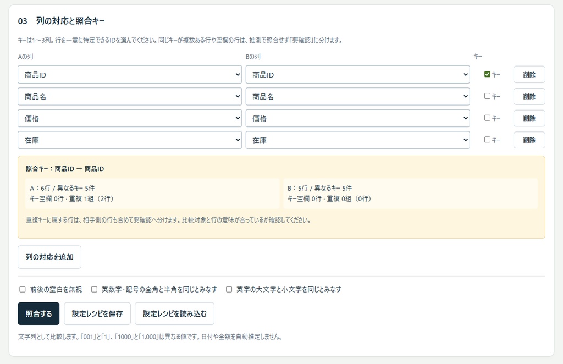Click the Aの列 column header label
This screenshot has width=563, height=364.
25,57
